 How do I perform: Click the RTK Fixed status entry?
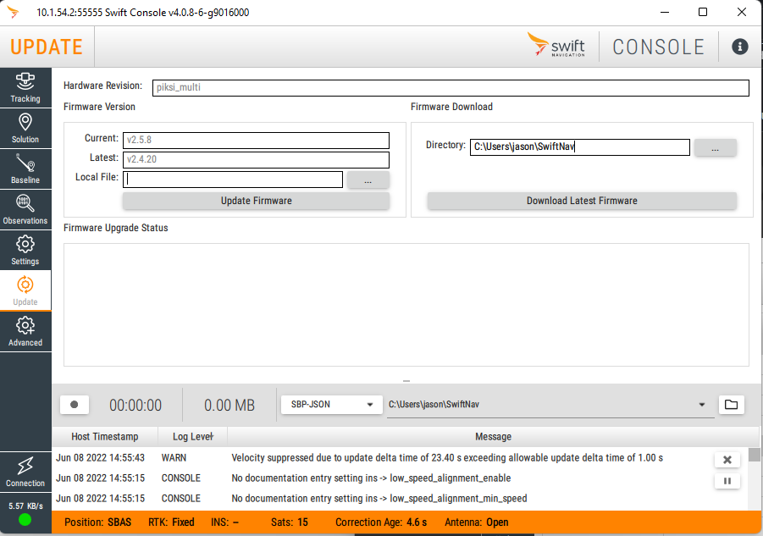(x=171, y=522)
